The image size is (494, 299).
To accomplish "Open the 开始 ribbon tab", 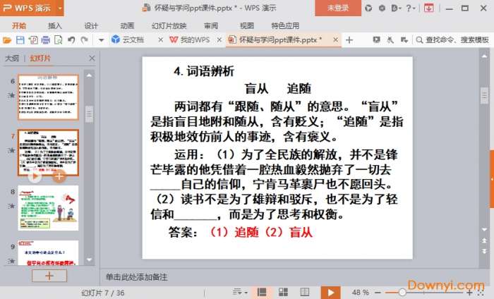I will click(19, 26).
